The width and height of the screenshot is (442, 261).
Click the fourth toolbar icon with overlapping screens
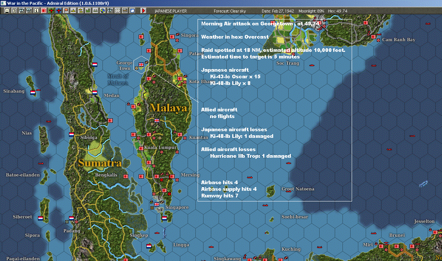[x=29, y=11]
